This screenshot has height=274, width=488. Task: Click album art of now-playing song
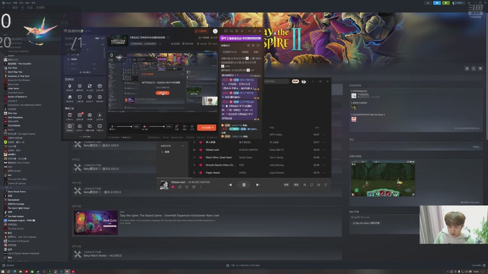click(x=164, y=185)
